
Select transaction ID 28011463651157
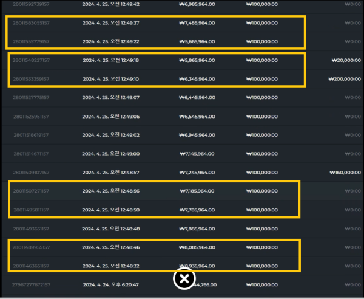pos(31,266)
